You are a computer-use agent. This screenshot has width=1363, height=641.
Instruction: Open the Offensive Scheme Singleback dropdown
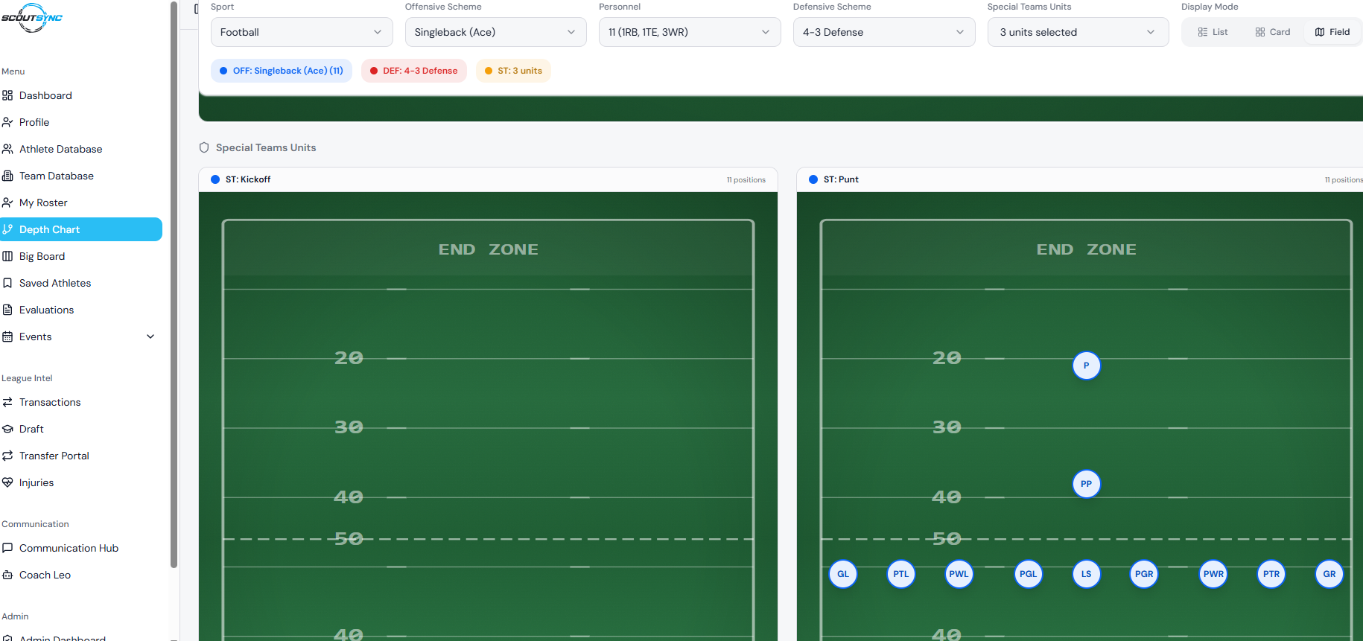click(x=495, y=32)
